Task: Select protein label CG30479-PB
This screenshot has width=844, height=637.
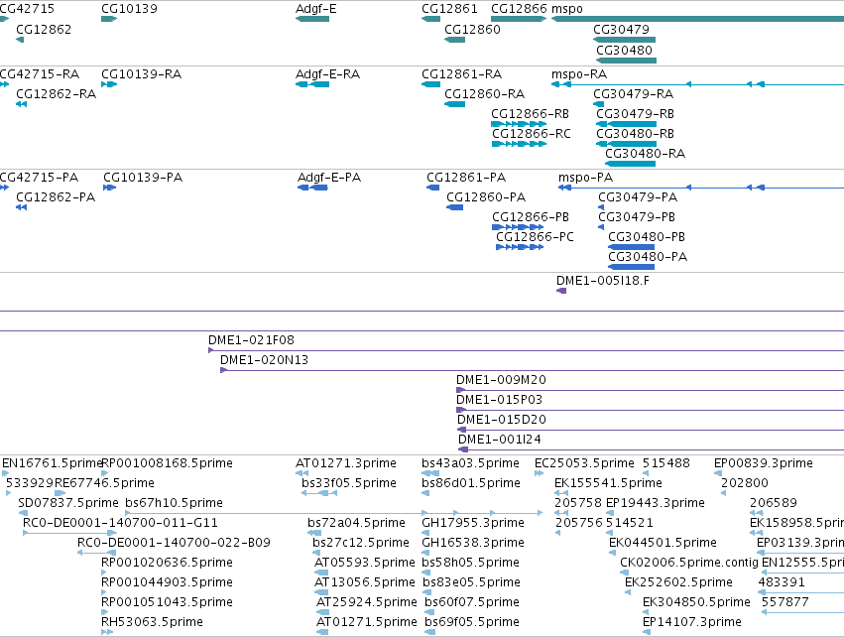Action: [x=637, y=217]
